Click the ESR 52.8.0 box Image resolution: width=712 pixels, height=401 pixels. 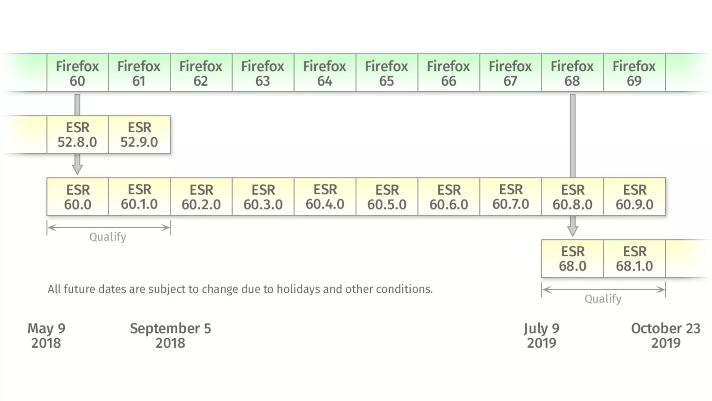point(78,135)
